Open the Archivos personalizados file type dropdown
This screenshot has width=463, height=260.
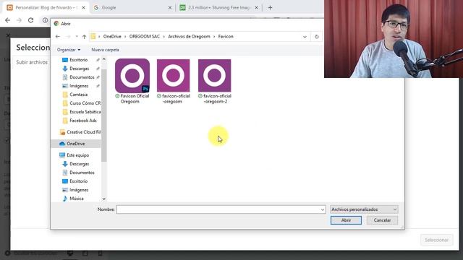click(x=364, y=209)
